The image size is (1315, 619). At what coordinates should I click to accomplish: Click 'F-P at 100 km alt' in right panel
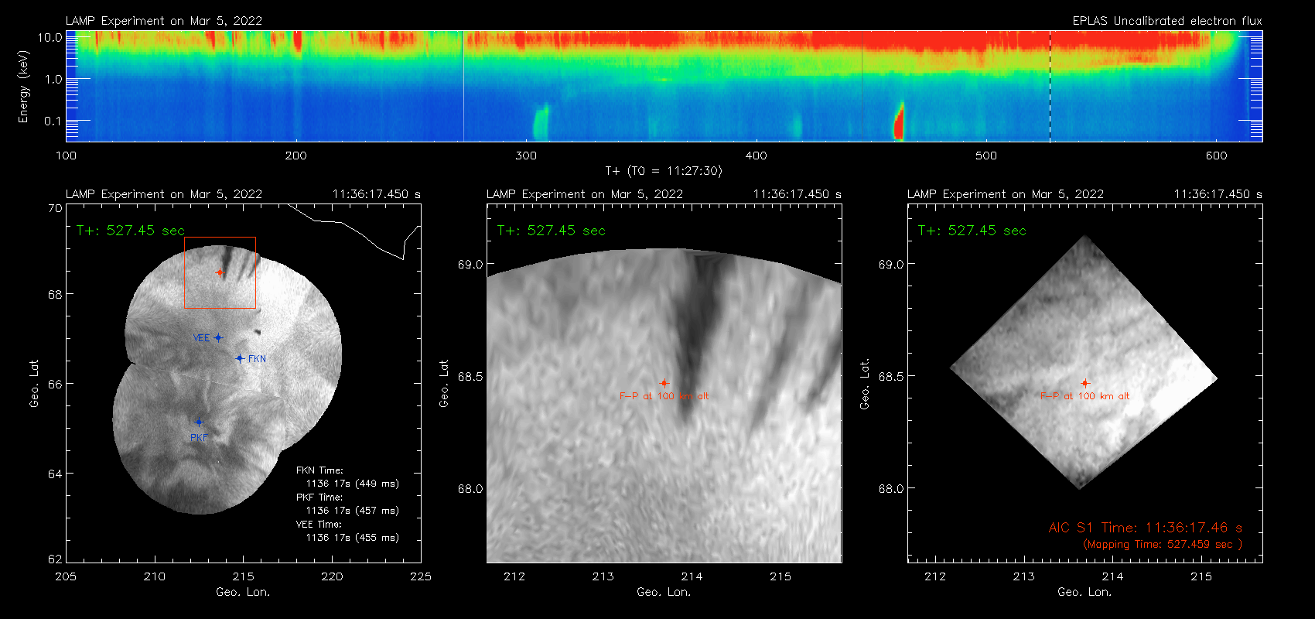(x=1085, y=396)
